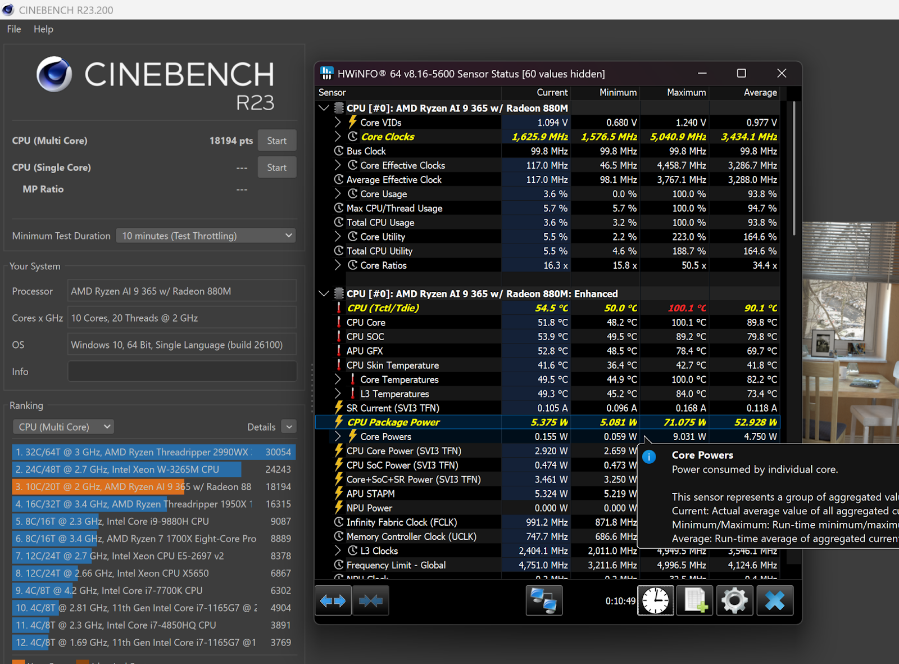The width and height of the screenshot is (899, 664).
Task: Click the CPU Skin Temperature row
Action: [x=548, y=365]
